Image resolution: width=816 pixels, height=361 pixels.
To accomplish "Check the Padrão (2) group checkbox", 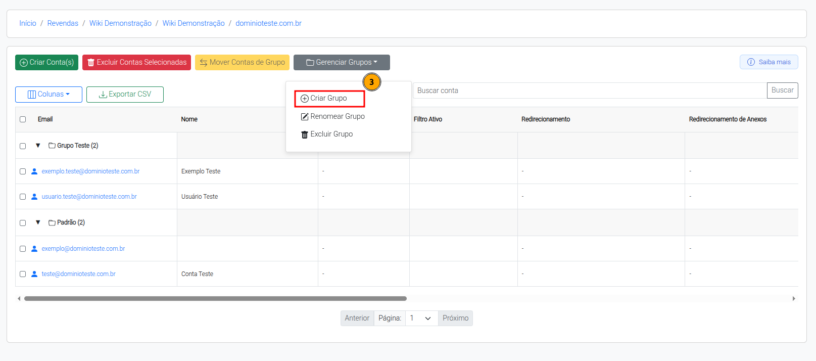I will click(23, 223).
